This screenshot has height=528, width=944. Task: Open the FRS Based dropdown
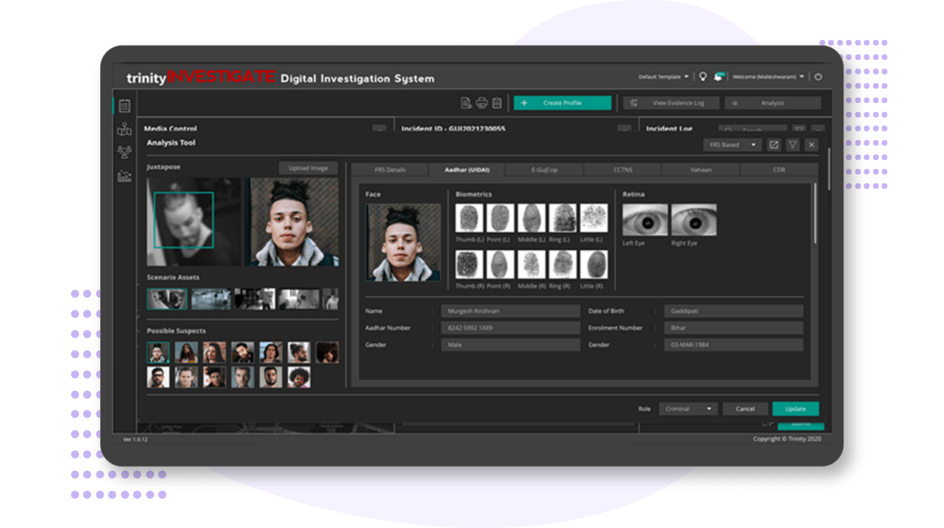[x=733, y=145]
